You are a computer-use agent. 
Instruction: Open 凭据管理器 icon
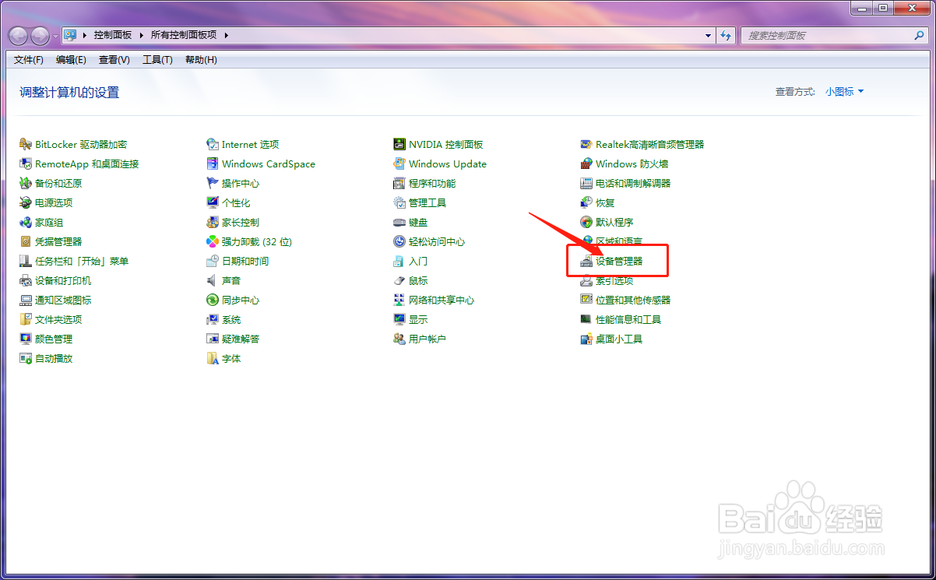pyautogui.click(x=26, y=241)
